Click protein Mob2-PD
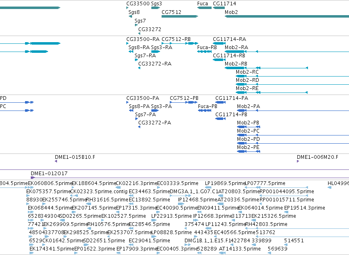 pos(249,139)
